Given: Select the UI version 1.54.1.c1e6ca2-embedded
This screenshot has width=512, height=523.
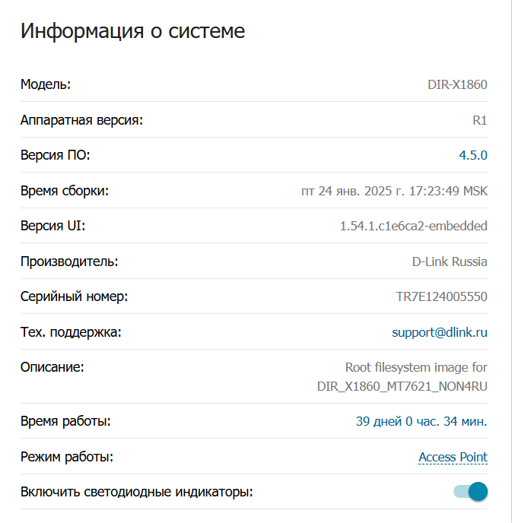Looking at the screenshot, I should point(414,226).
